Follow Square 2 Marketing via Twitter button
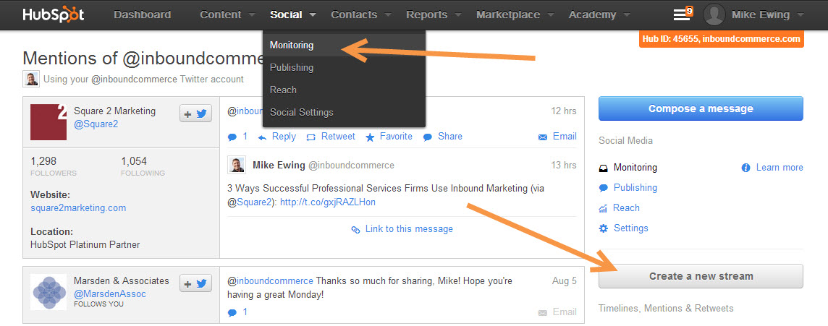Image resolution: width=828 pixels, height=326 pixels. click(x=196, y=113)
